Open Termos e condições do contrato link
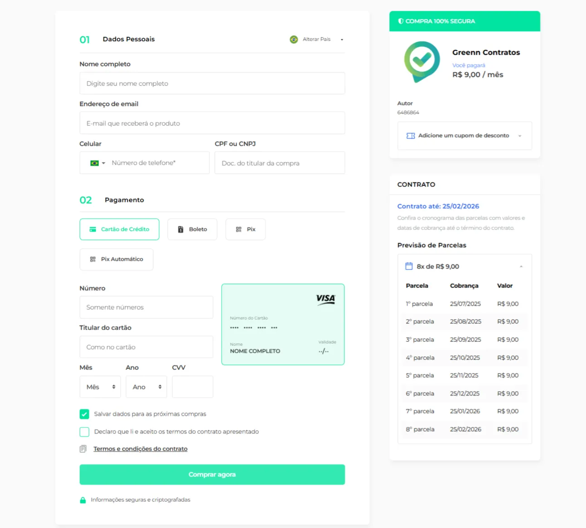The height and width of the screenshot is (528, 586). pos(140,449)
